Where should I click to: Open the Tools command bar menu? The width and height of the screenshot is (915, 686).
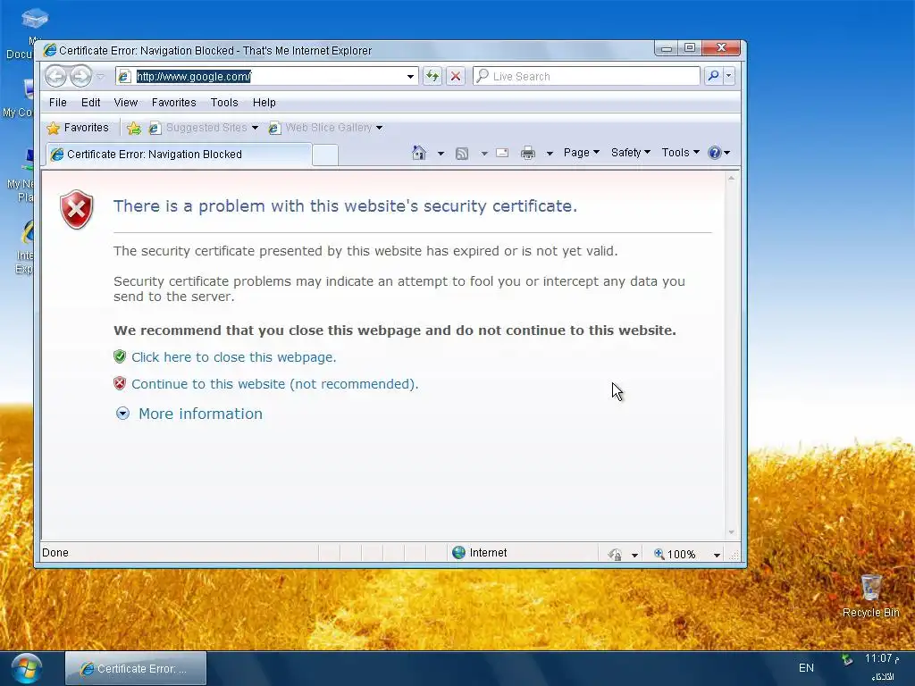tap(680, 152)
